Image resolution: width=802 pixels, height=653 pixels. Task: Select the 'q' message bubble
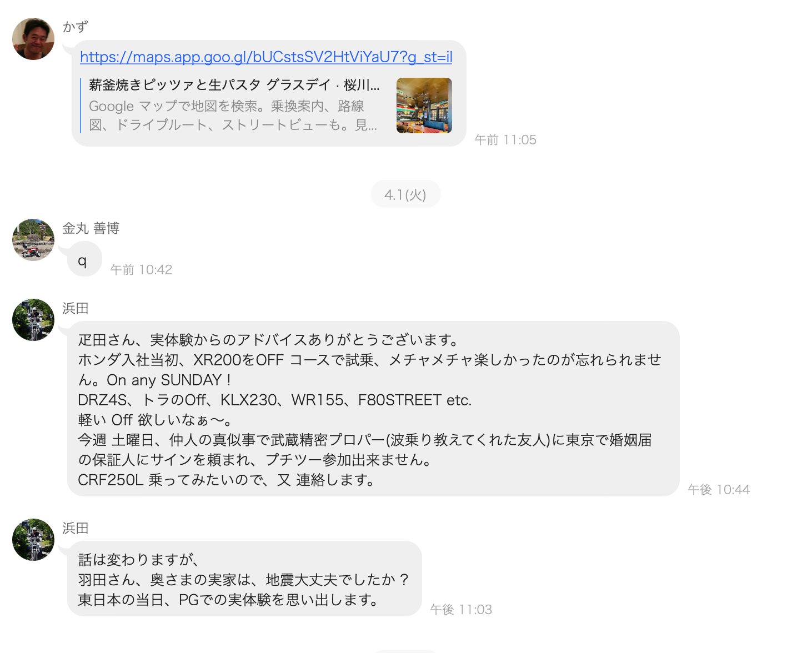(84, 260)
